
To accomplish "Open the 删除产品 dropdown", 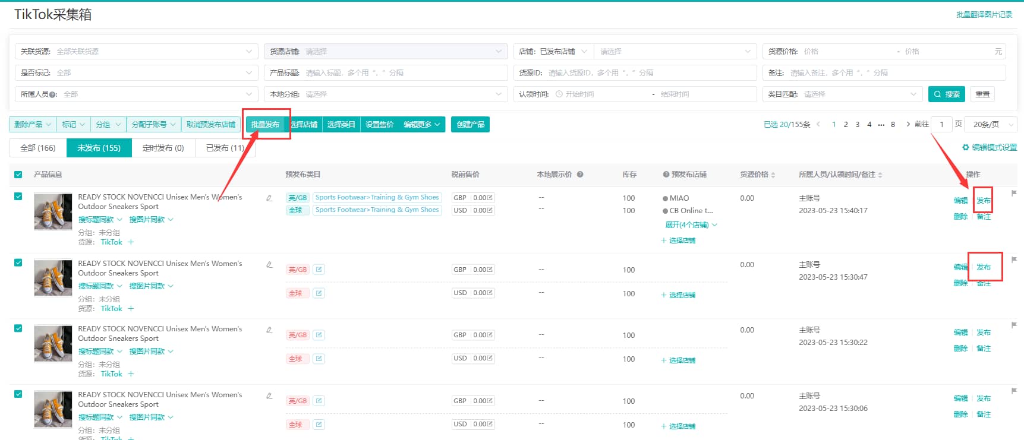I will [x=33, y=125].
